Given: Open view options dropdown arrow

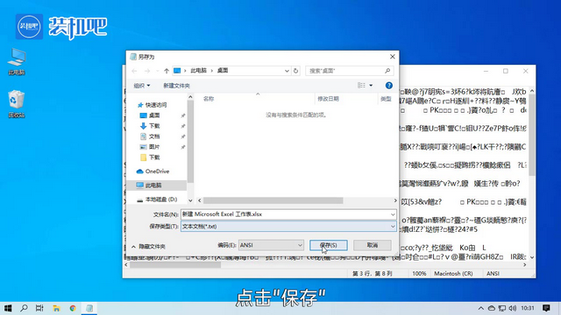Looking at the screenshot, I should (x=371, y=86).
